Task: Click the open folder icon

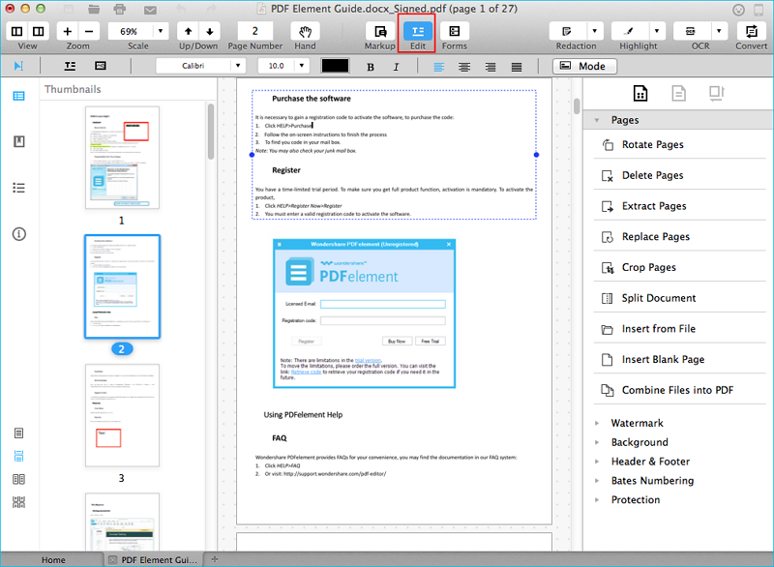Action: point(94,9)
